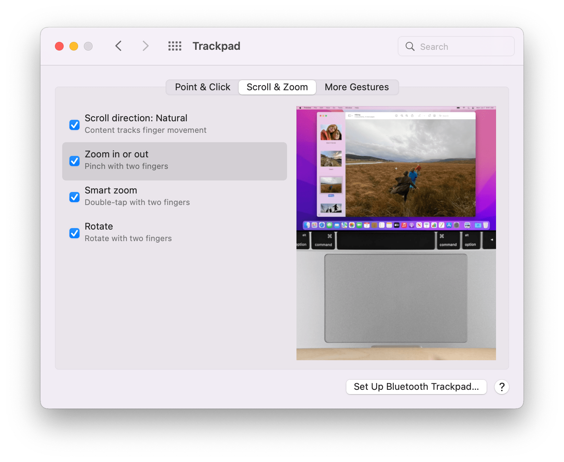Switch to the More Gestures tab
The width and height of the screenshot is (564, 462).
(x=356, y=87)
